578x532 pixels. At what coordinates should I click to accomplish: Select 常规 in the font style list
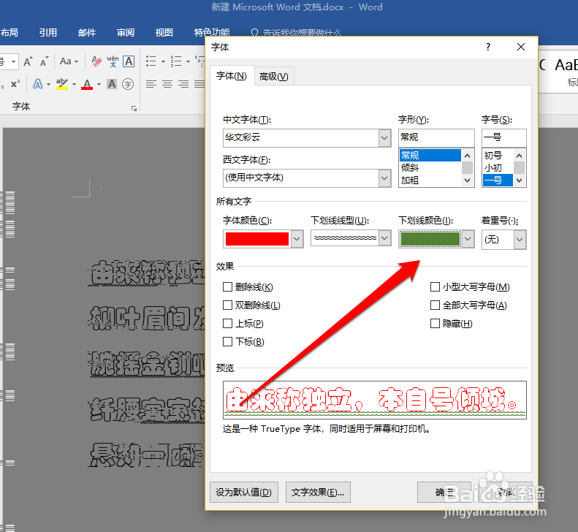tap(430, 155)
